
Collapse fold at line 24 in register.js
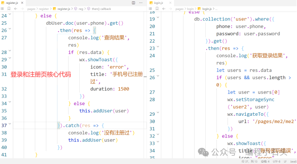pyautogui.click(x=10, y=14)
